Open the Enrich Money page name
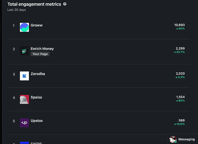The image size is (198, 144). (x=42, y=49)
